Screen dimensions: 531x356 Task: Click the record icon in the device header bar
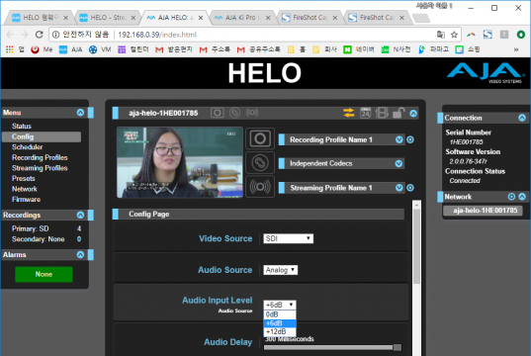[x=218, y=113]
